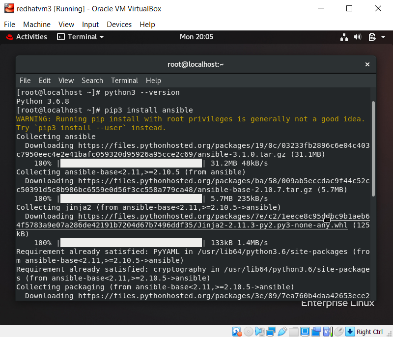Click the USB devices icon in VirtualBox status bar
Screen dimensions: 393x337
(282, 332)
